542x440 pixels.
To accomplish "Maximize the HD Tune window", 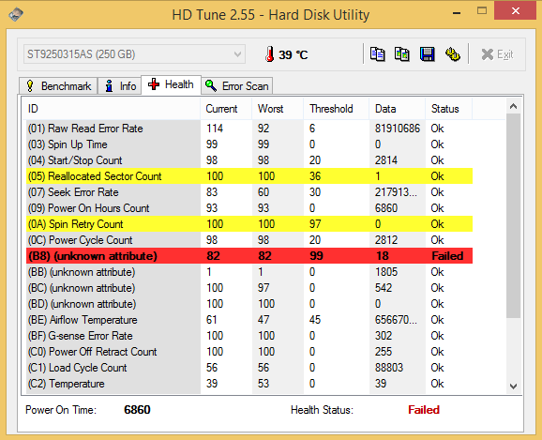I will [482, 11].
